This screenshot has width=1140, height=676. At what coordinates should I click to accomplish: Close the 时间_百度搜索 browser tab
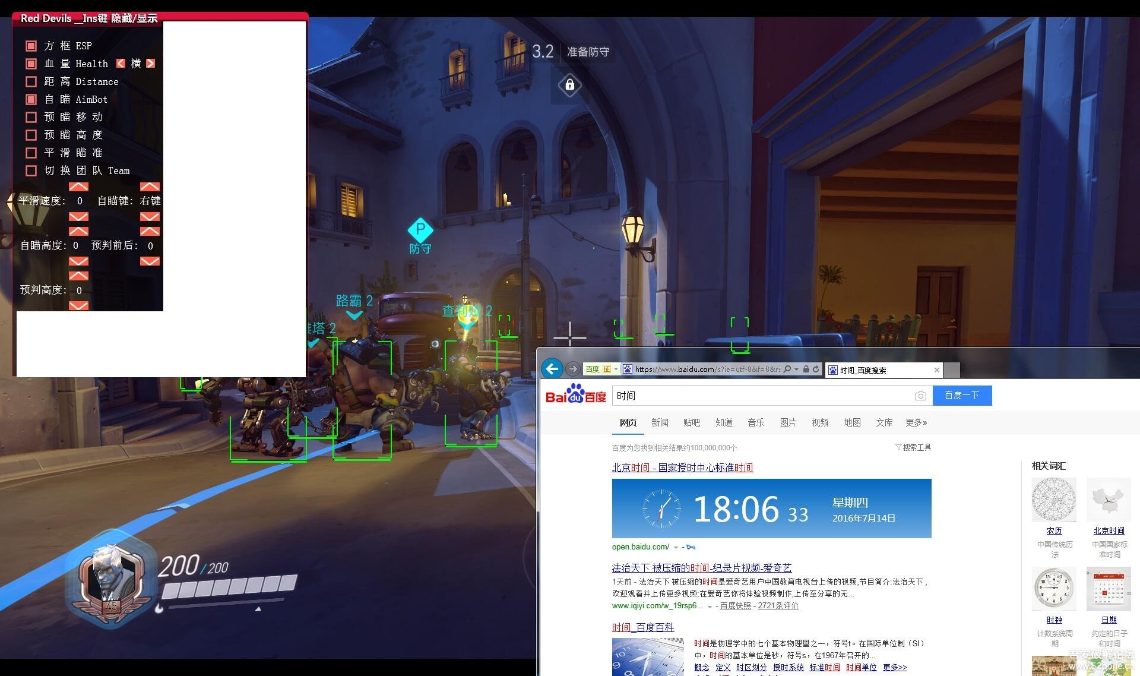(x=937, y=370)
